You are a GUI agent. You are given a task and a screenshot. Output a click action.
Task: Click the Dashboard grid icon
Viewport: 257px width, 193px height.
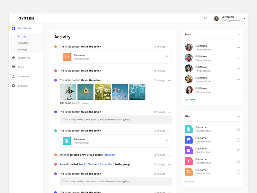(x=13, y=28)
